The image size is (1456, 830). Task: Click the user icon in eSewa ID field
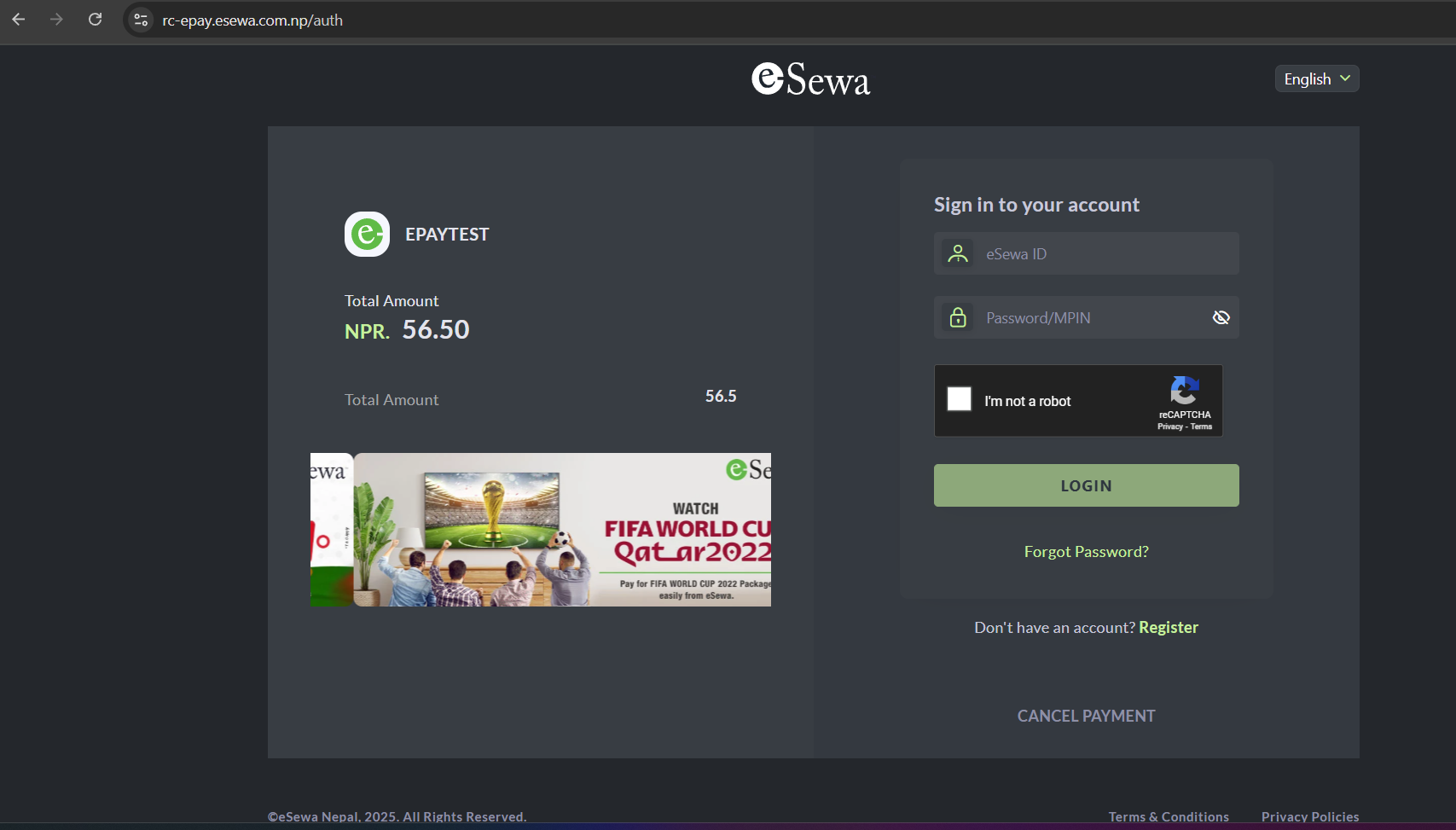pos(958,253)
